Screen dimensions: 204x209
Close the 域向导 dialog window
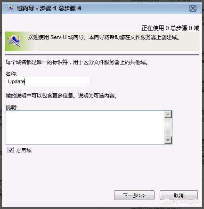[x=193, y=8]
